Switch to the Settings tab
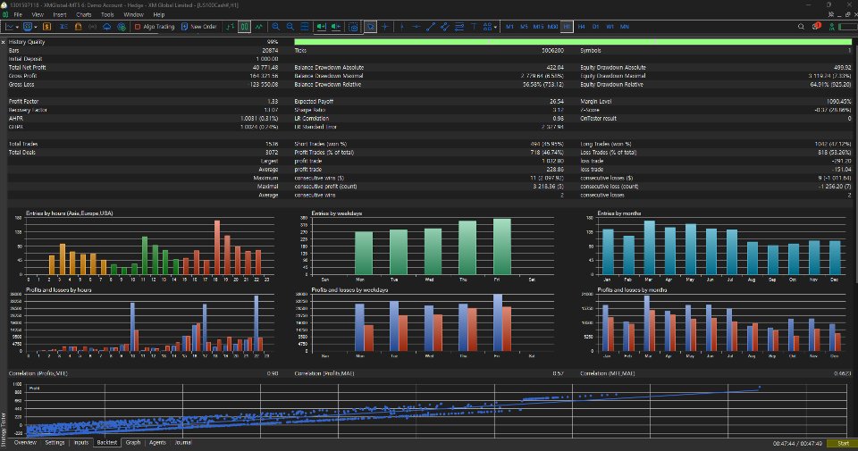 click(x=55, y=442)
